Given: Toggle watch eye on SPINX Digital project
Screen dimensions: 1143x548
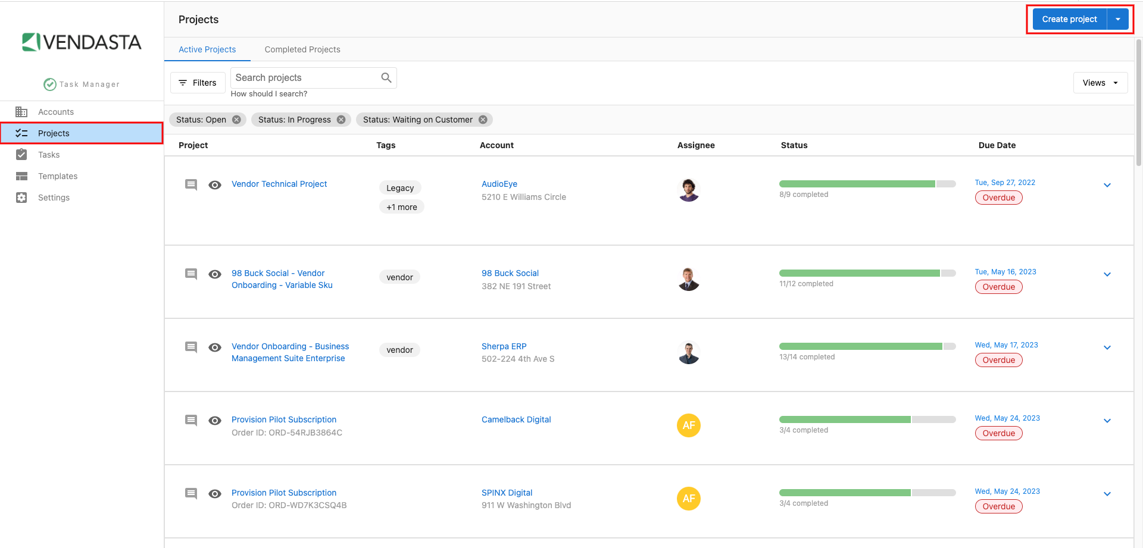Looking at the screenshot, I should pos(215,494).
